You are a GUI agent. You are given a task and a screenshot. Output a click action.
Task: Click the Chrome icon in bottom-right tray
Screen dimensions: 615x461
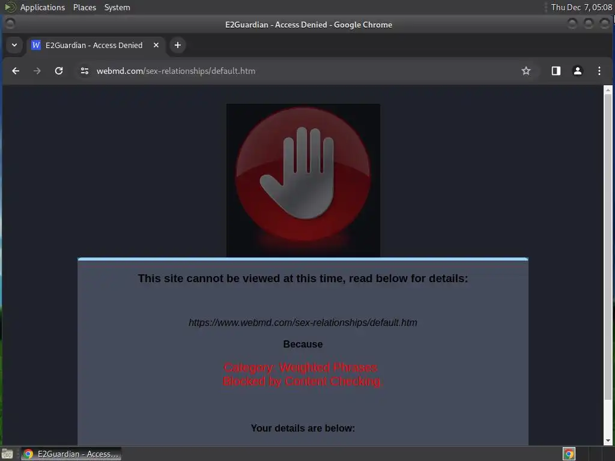(x=569, y=454)
